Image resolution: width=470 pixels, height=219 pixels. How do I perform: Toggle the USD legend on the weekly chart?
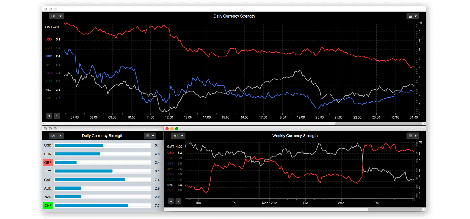click(170, 153)
